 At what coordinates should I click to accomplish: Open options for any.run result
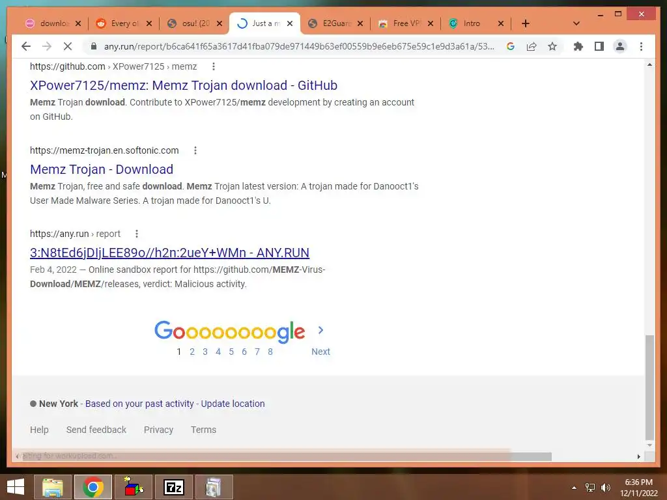coord(137,234)
